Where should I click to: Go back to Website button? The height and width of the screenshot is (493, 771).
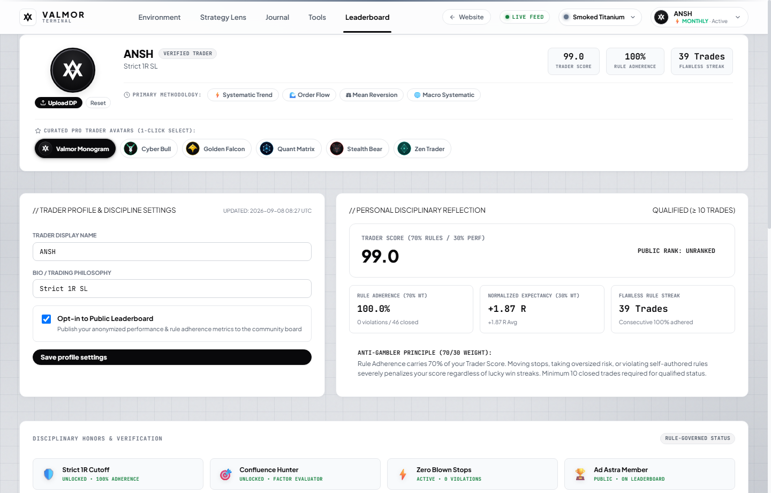click(466, 17)
